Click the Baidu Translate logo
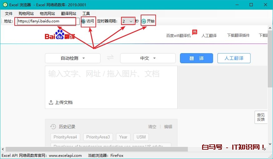The width and height of the screenshot is (273, 159). pos(60,36)
